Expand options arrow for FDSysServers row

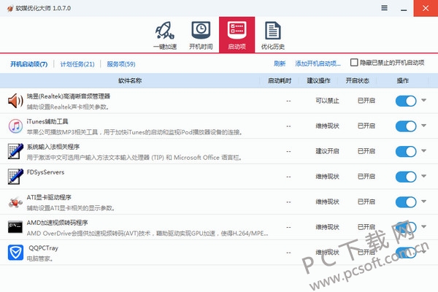point(423,176)
